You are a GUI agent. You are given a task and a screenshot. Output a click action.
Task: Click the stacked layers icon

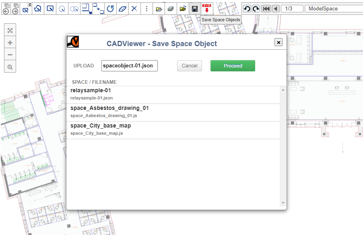pos(171,9)
